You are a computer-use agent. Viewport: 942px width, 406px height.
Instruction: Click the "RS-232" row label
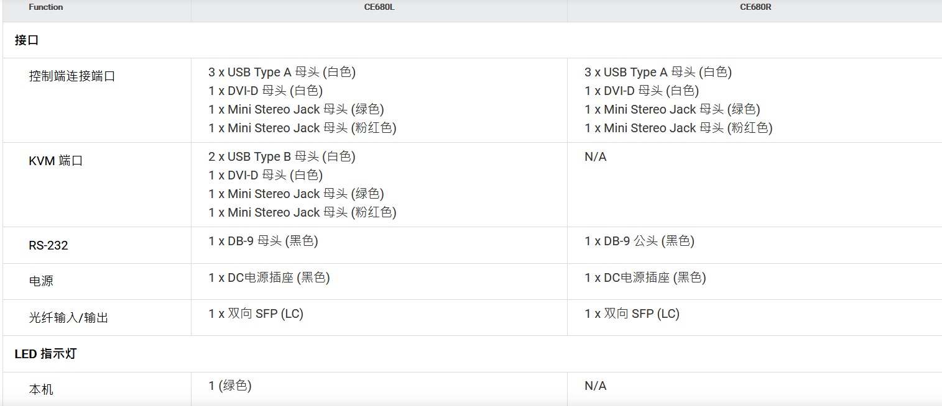[x=48, y=245]
